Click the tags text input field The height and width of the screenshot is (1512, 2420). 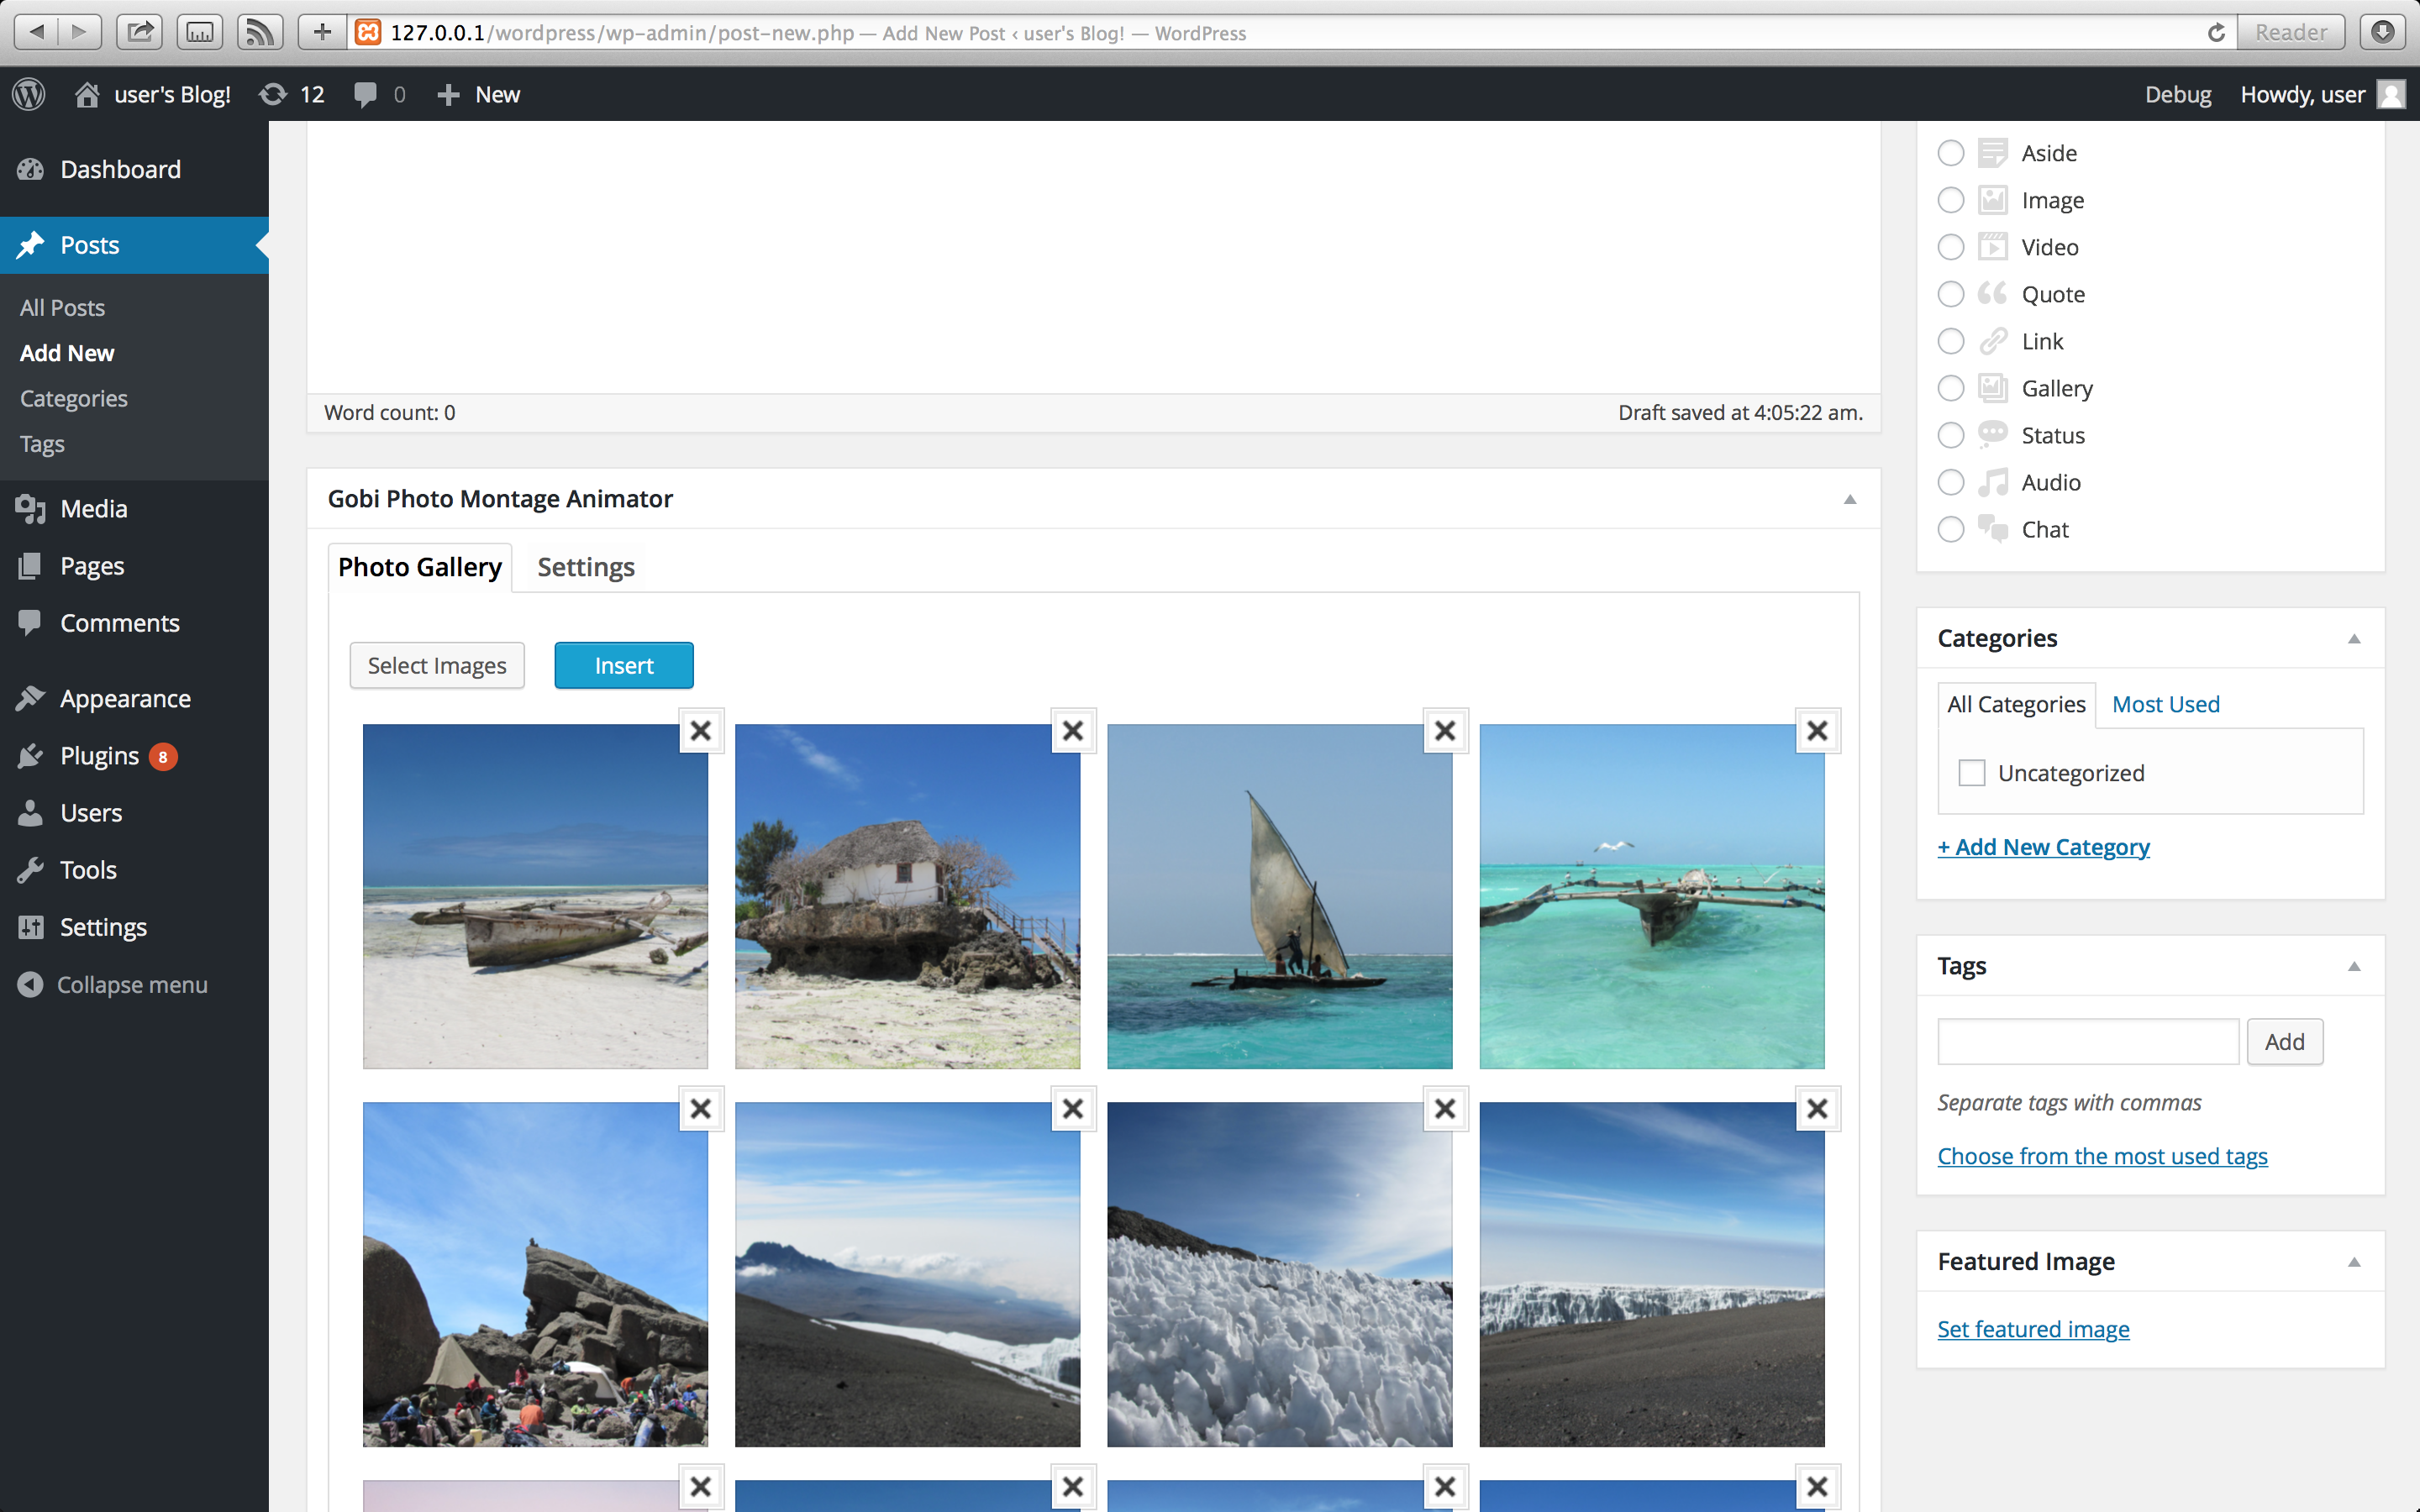pyautogui.click(x=2087, y=1042)
